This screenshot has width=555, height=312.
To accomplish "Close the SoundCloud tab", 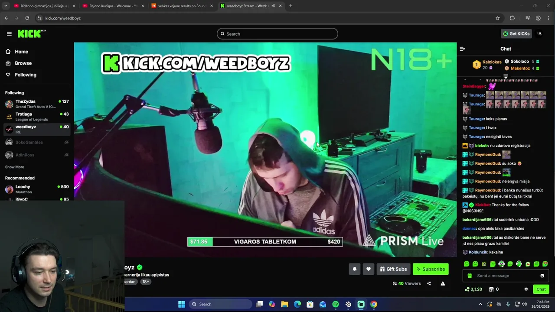I will point(212,6).
